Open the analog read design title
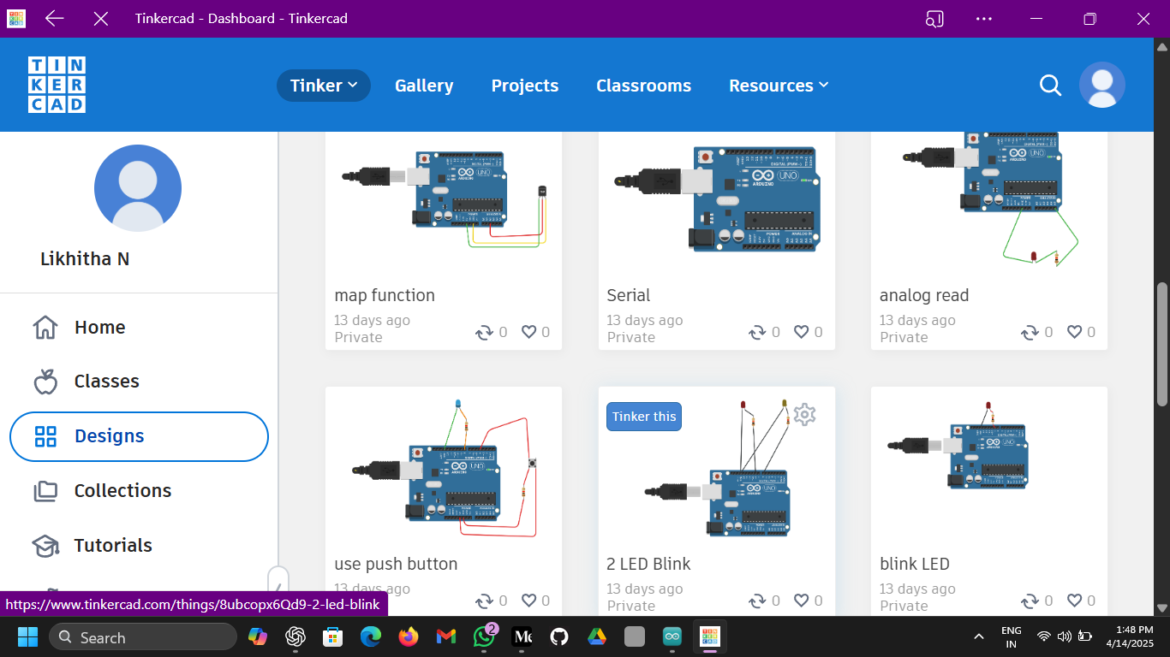 (x=924, y=295)
